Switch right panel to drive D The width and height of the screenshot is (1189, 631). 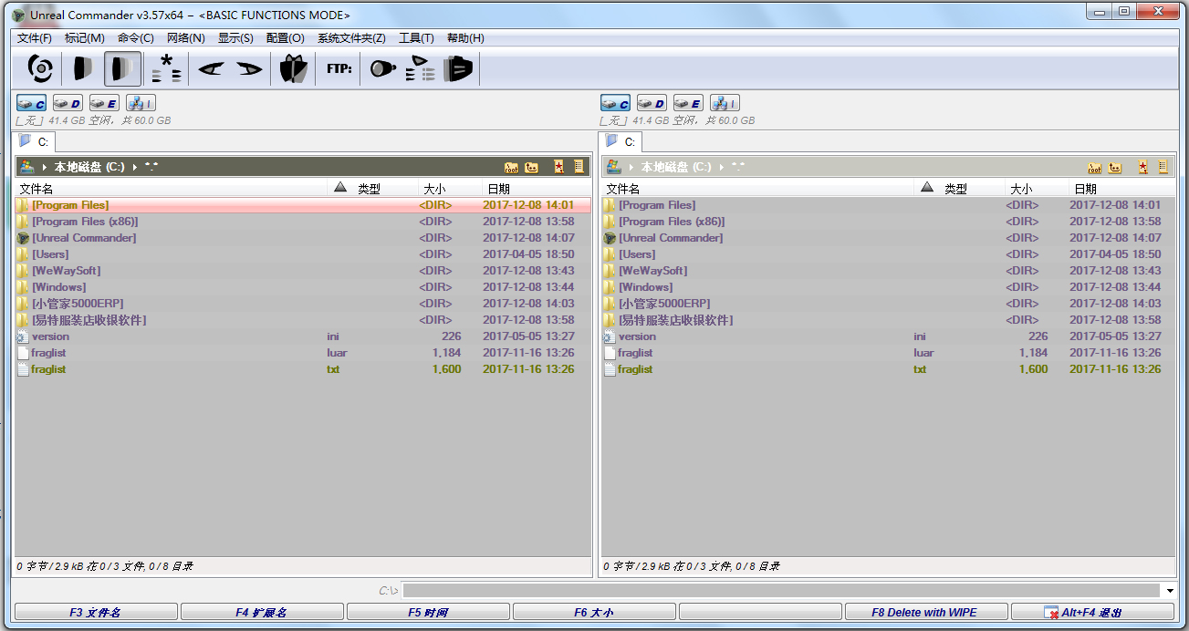coord(652,103)
